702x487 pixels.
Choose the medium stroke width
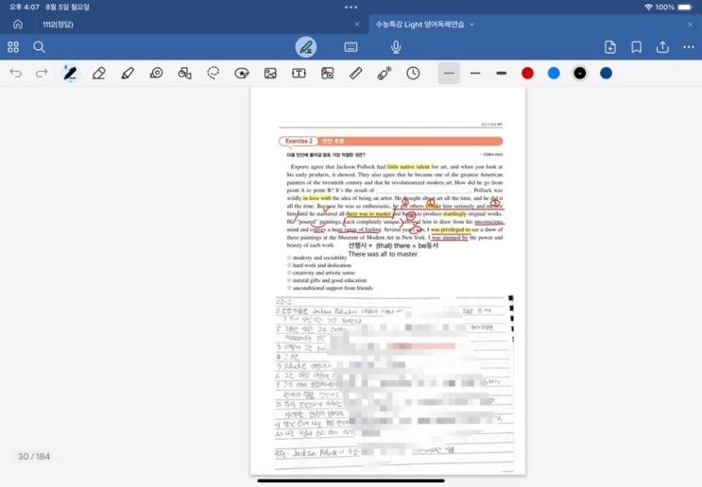[x=475, y=73]
